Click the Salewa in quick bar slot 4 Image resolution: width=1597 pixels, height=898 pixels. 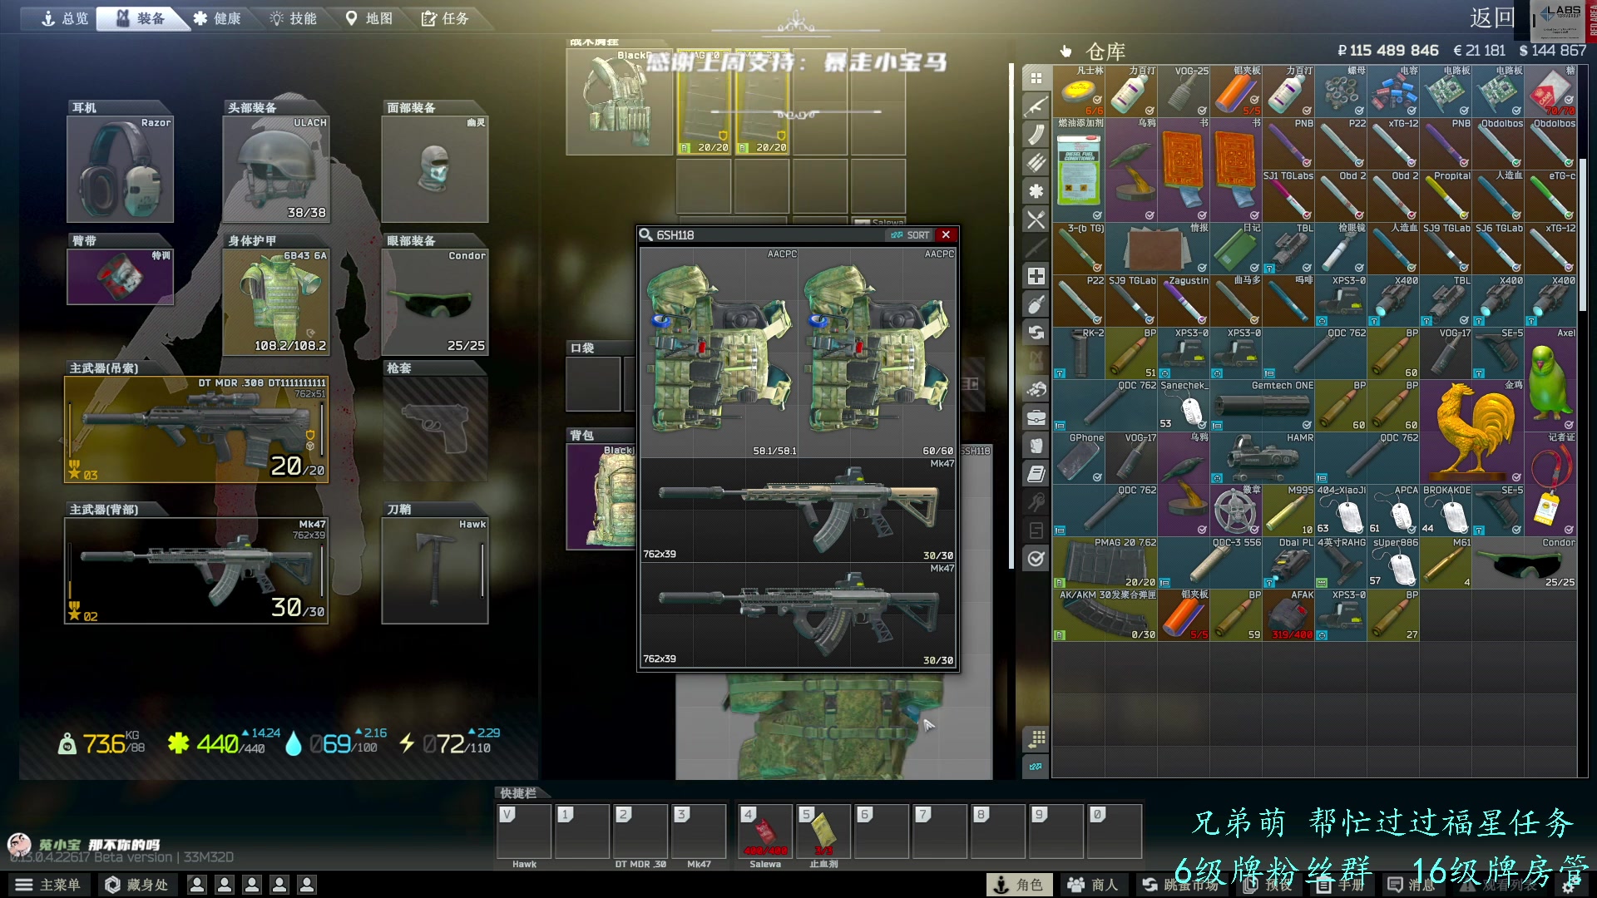[x=765, y=831]
